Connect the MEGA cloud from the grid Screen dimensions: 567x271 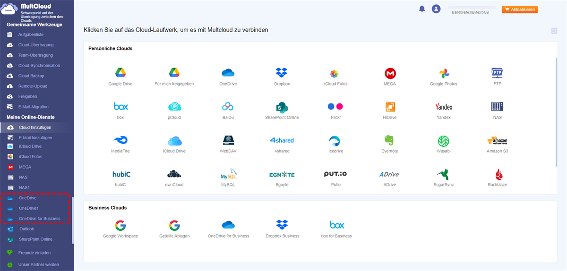390,73
